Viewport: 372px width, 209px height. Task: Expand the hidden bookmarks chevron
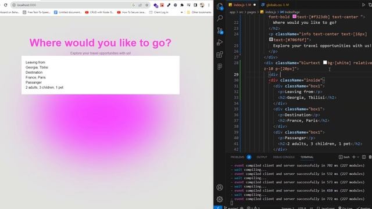tap(182, 12)
